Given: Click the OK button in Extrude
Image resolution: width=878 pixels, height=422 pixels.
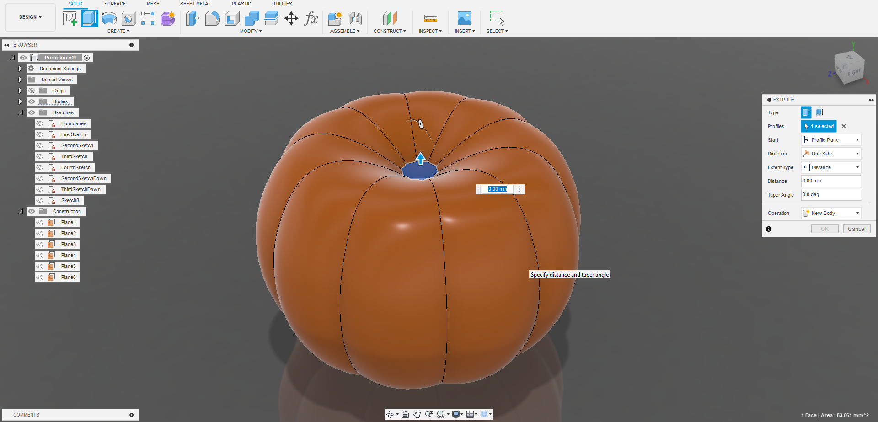Looking at the screenshot, I should 824,229.
